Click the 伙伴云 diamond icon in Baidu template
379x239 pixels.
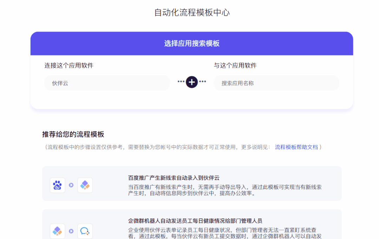pyautogui.click(x=85, y=185)
